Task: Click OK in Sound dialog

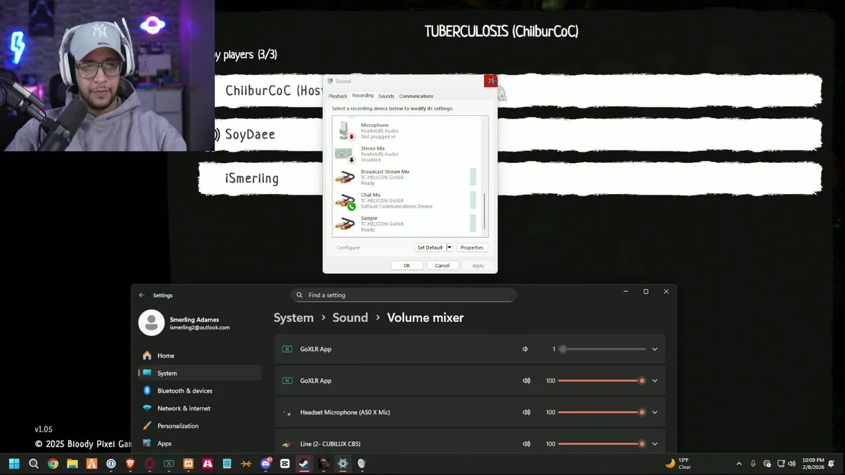Action: point(407,265)
